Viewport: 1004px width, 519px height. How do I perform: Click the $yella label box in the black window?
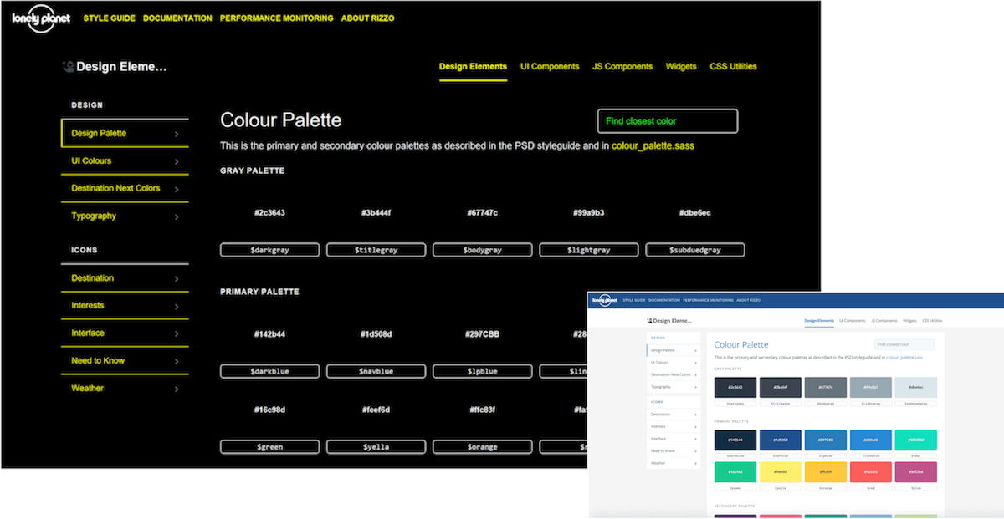pyautogui.click(x=376, y=447)
